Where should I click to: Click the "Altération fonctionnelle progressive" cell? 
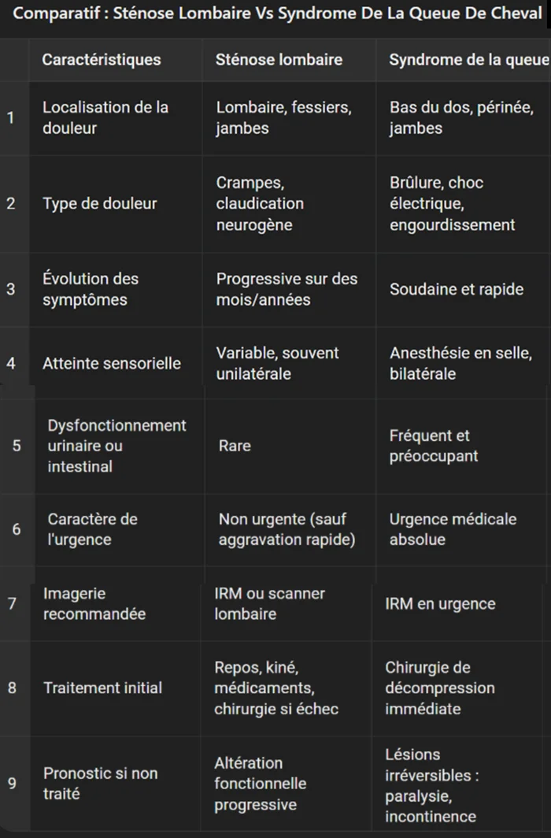[260, 784]
